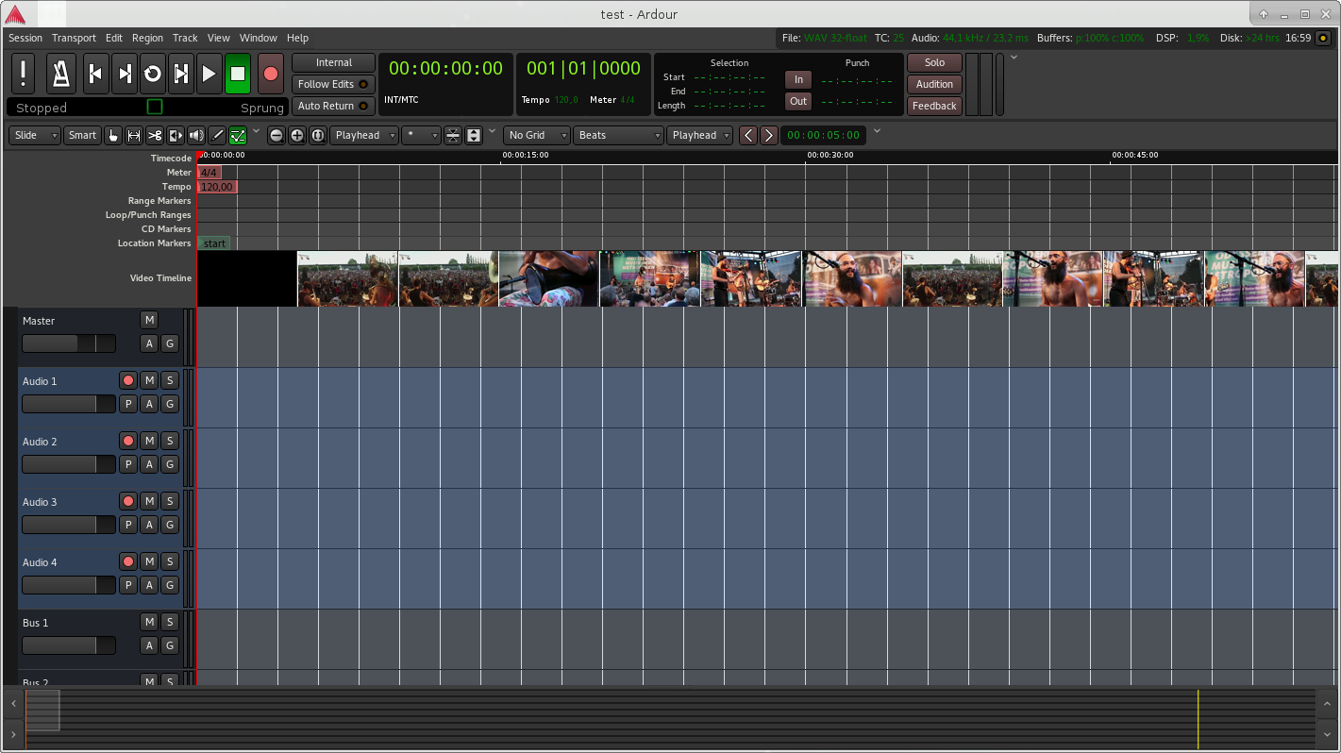Click the MIDI panic exclamation button
Image resolution: width=1341 pixels, height=753 pixels.
click(x=24, y=74)
